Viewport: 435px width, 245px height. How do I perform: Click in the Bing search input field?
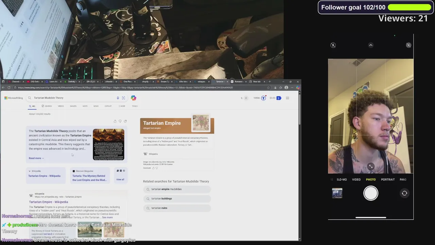[73, 98]
